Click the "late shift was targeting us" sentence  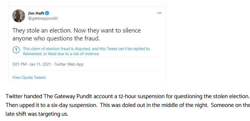[x=37, y=113]
